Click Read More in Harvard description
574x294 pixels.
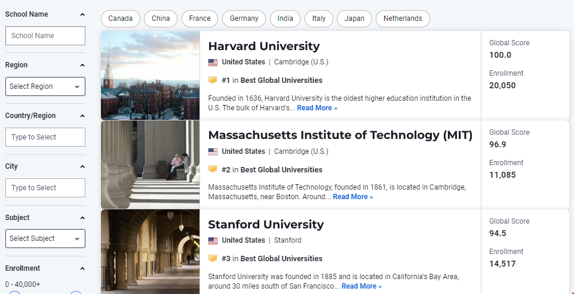tap(317, 108)
